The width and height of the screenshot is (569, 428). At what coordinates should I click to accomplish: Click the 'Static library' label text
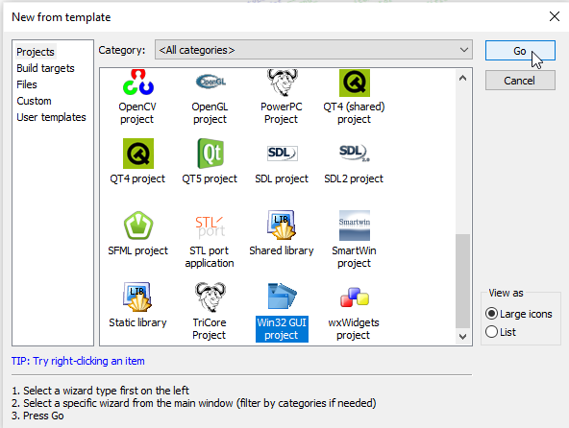137,322
